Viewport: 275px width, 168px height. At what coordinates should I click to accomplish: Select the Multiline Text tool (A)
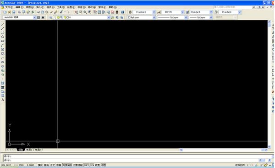click(x=3, y=100)
